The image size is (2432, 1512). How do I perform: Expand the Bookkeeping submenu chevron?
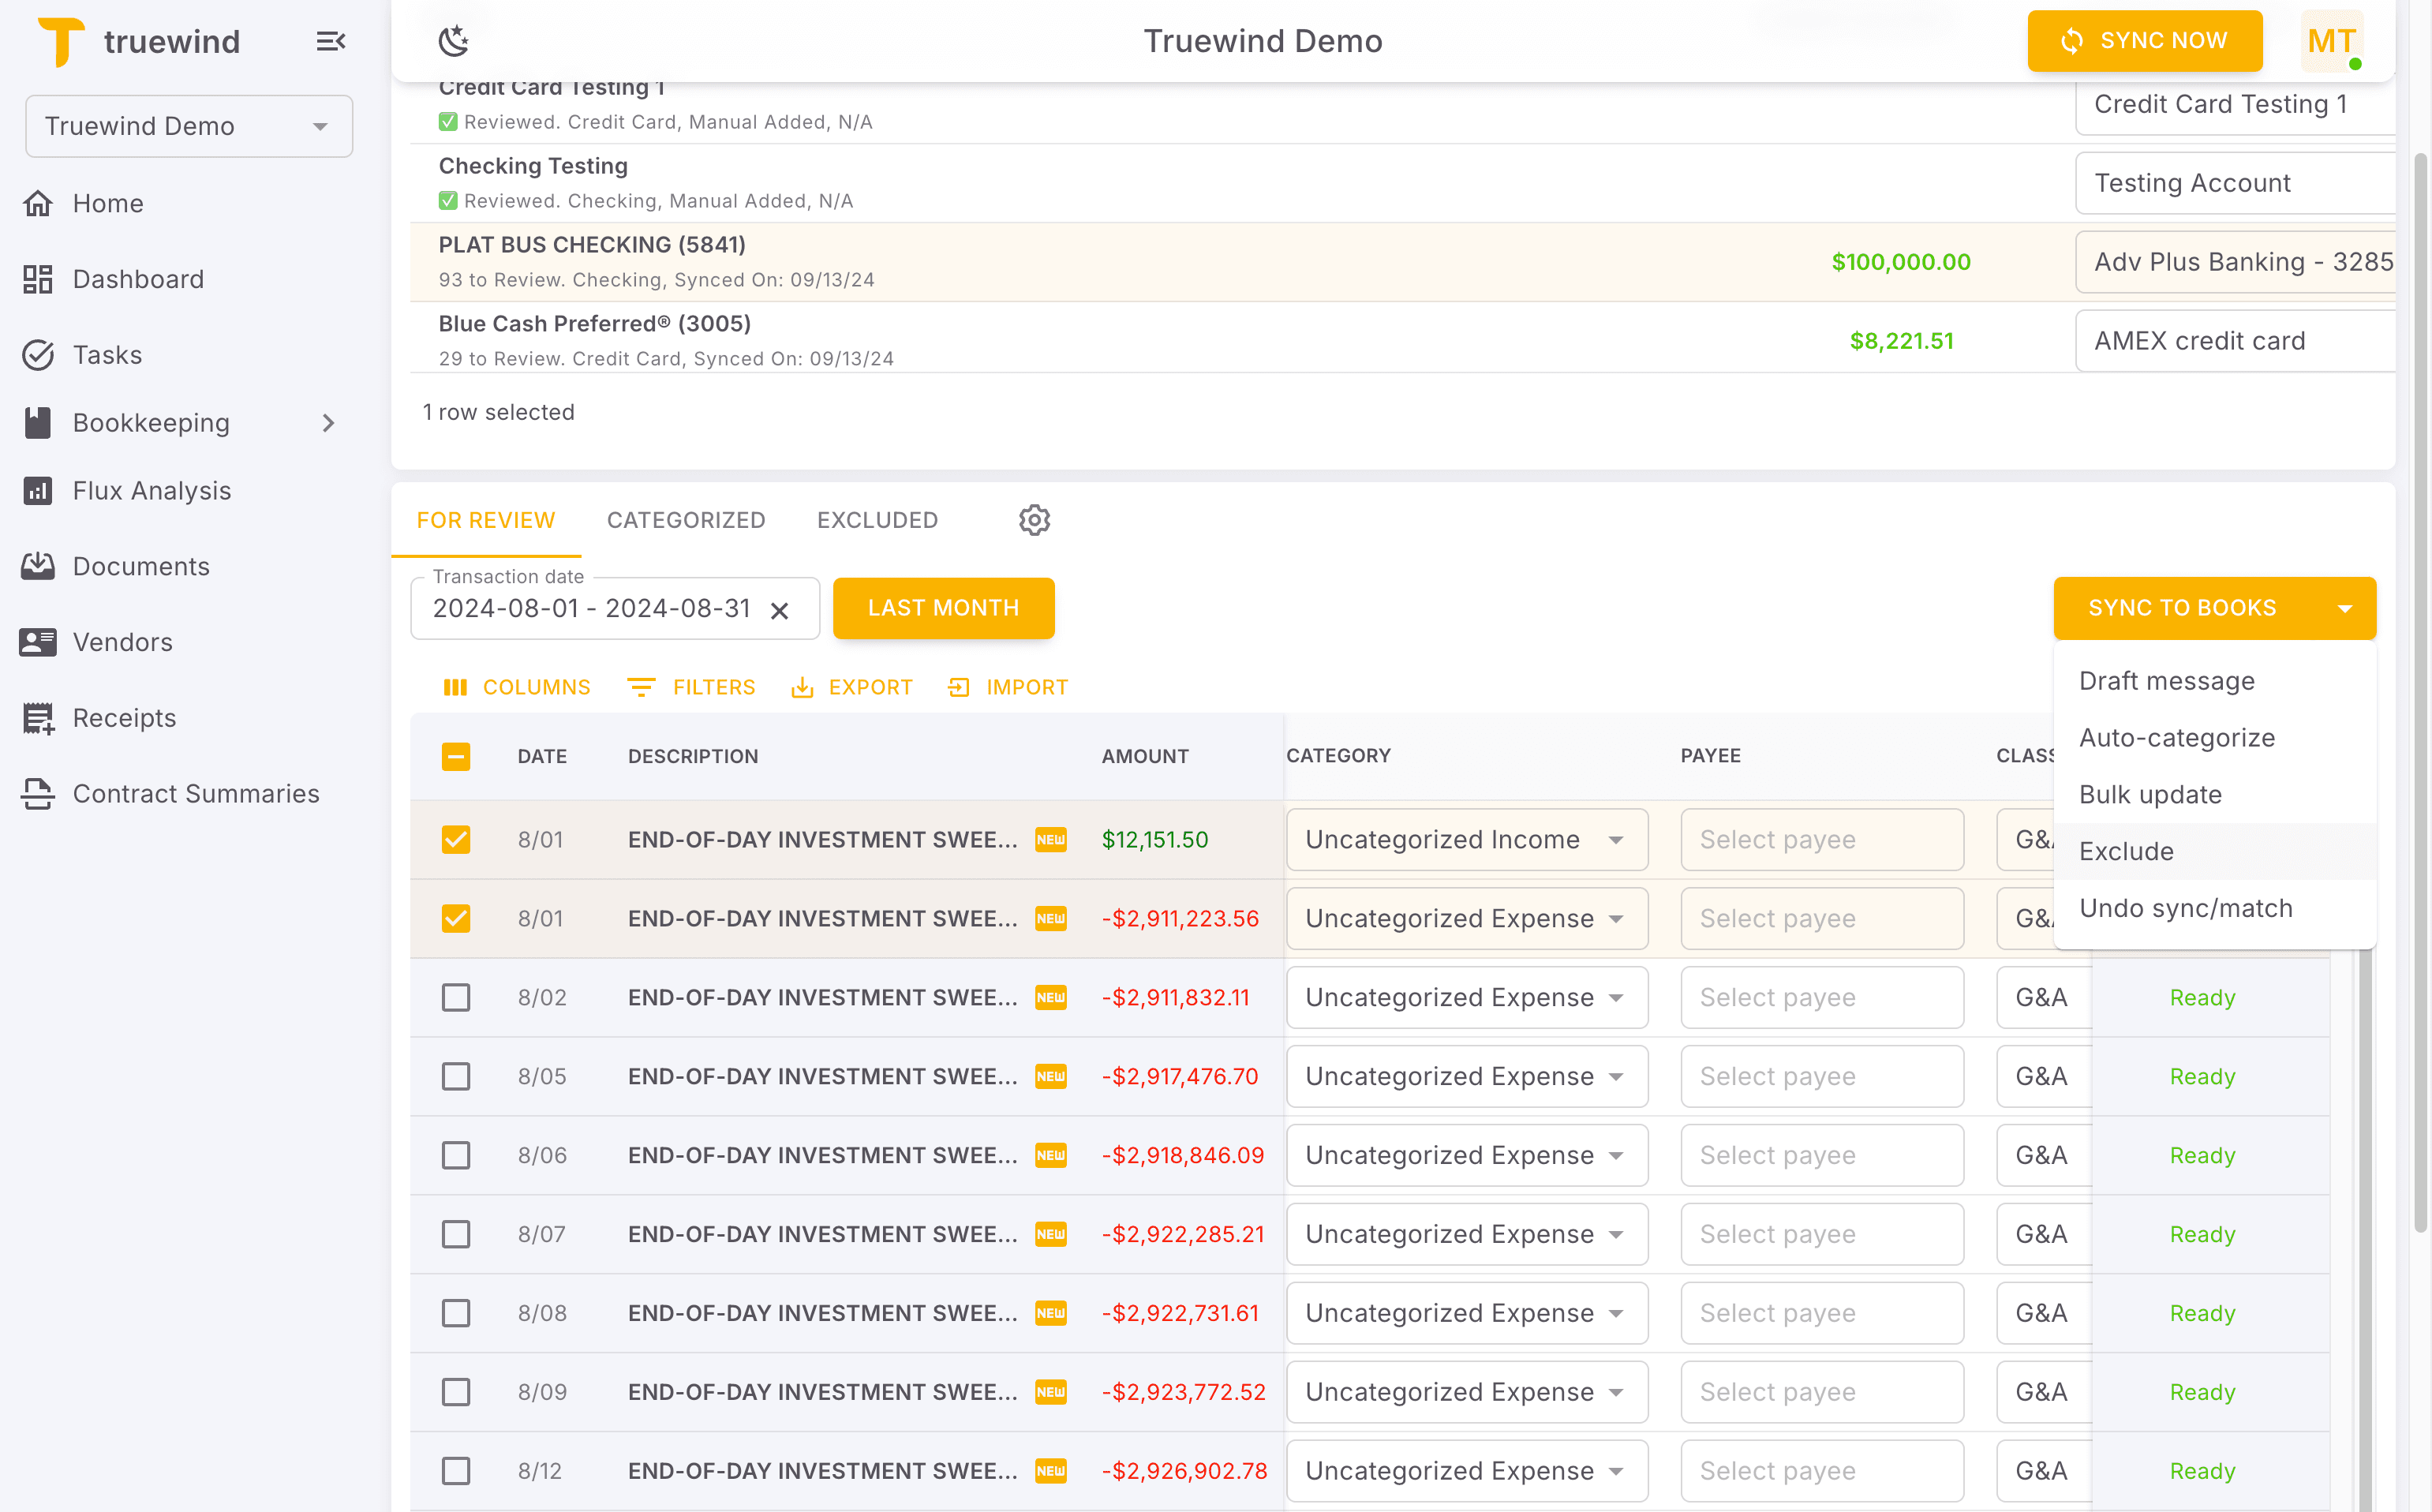click(328, 423)
